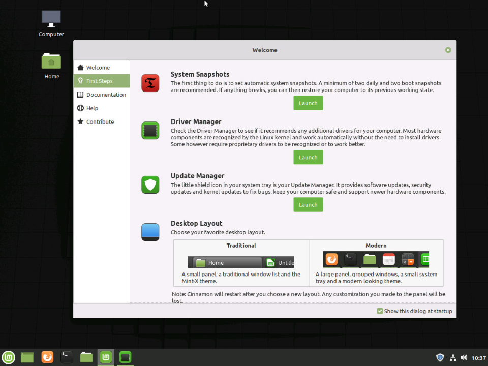
Task: Click the star icon beside Contribute
Action: pos(80,121)
